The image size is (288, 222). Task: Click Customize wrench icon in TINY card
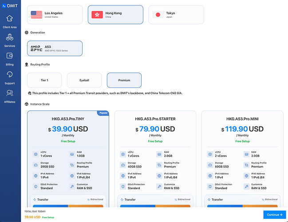[x=72, y=186]
